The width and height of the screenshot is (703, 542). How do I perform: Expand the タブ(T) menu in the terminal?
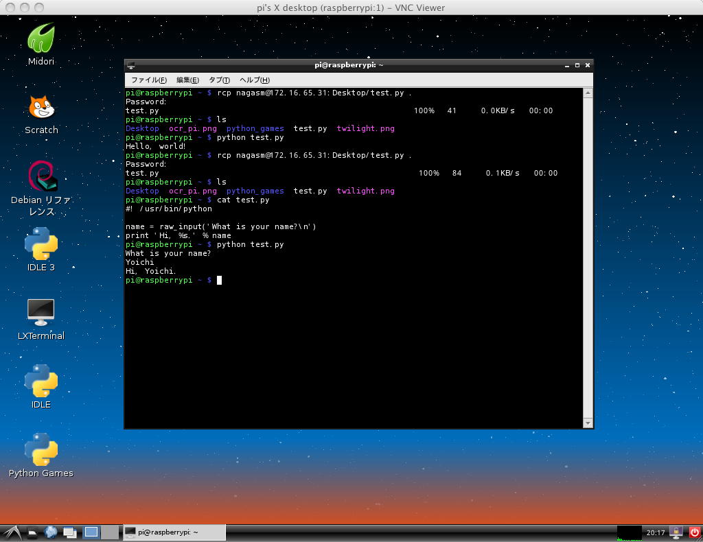coord(219,80)
